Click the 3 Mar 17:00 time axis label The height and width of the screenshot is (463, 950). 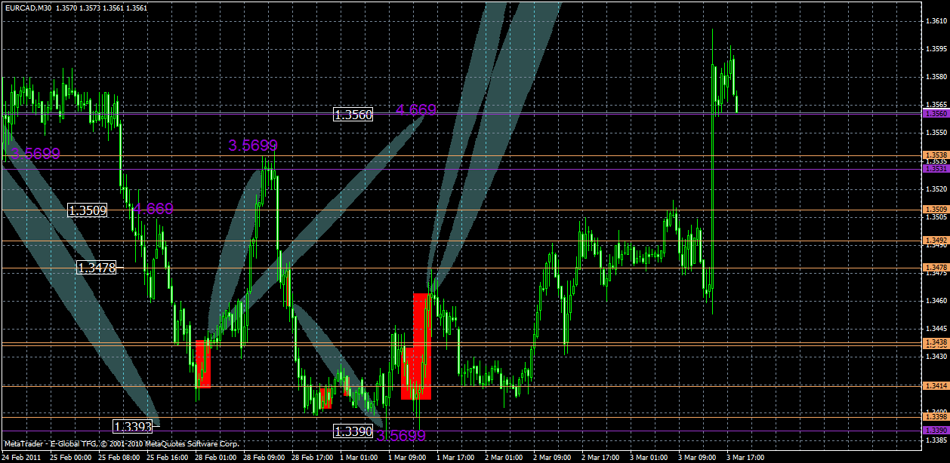point(746,457)
